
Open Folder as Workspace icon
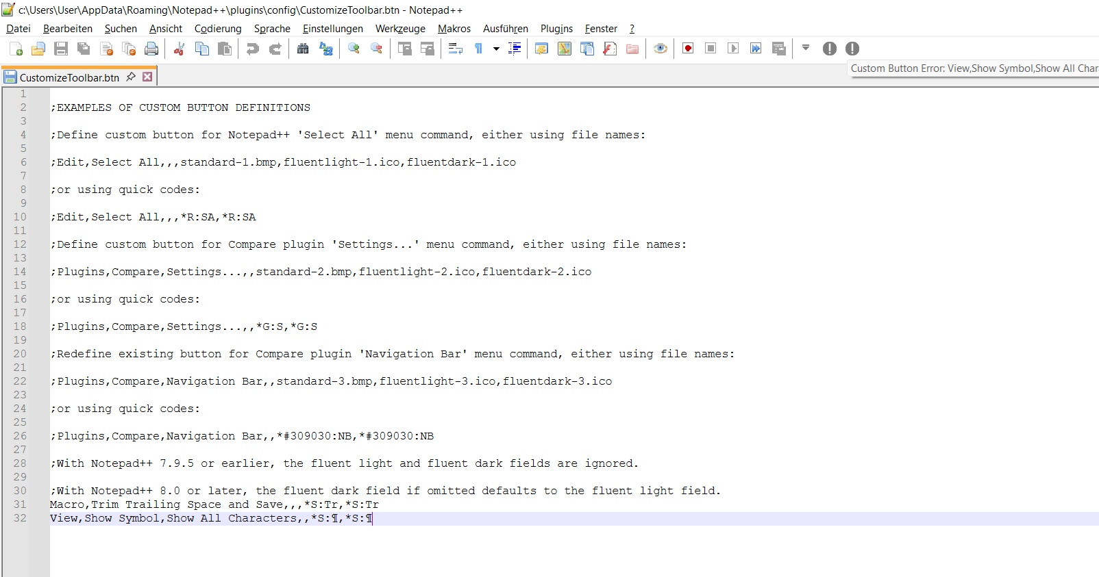coord(632,49)
